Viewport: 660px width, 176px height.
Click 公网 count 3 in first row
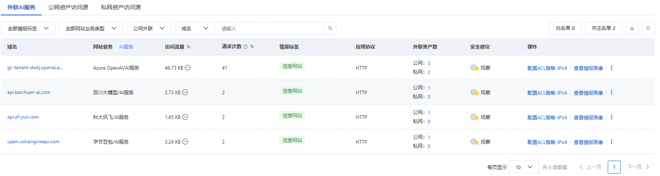(429, 64)
